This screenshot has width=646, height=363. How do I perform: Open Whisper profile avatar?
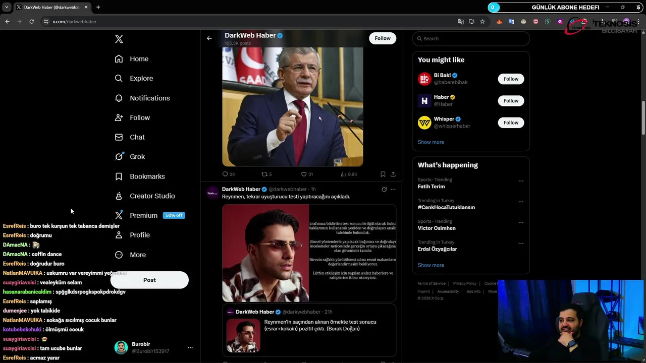[x=424, y=123]
